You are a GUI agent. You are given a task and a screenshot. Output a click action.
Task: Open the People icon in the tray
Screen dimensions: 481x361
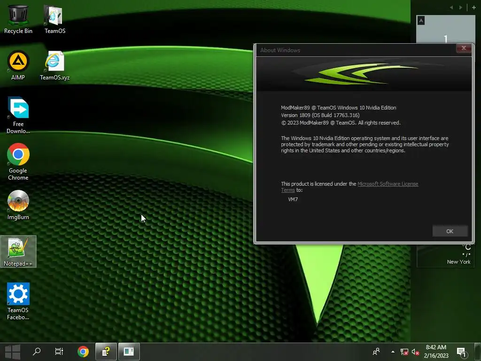376,352
